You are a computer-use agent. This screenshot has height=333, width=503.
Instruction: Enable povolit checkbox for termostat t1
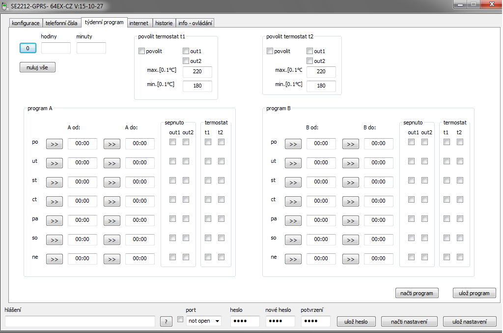click(x=142, y=51)
